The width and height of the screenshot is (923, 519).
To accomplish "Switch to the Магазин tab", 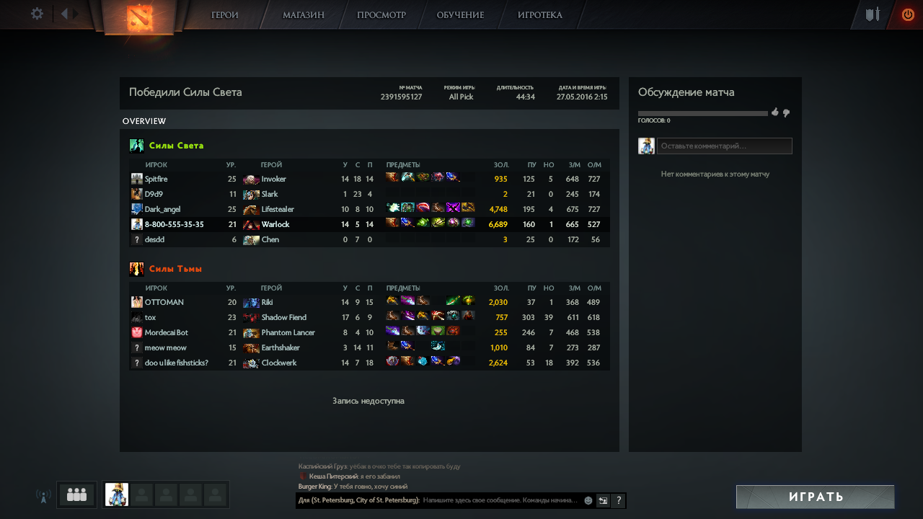I will (304, 14).
